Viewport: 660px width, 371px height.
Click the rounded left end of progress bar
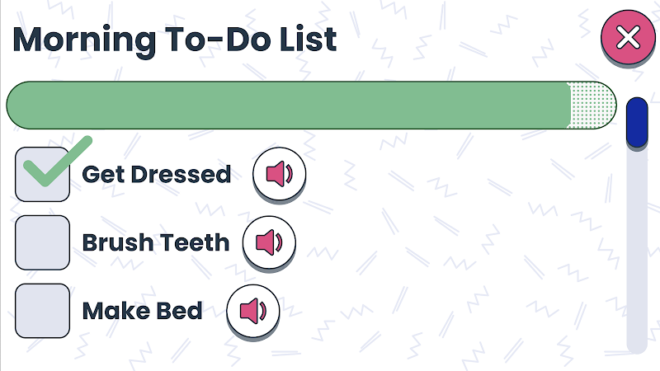click(19, 106)
